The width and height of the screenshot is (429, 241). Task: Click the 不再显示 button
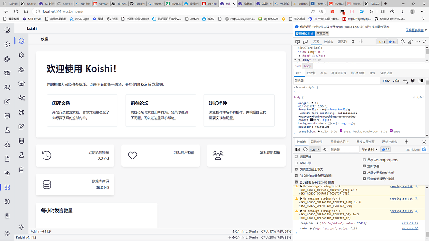pos(322,33)
